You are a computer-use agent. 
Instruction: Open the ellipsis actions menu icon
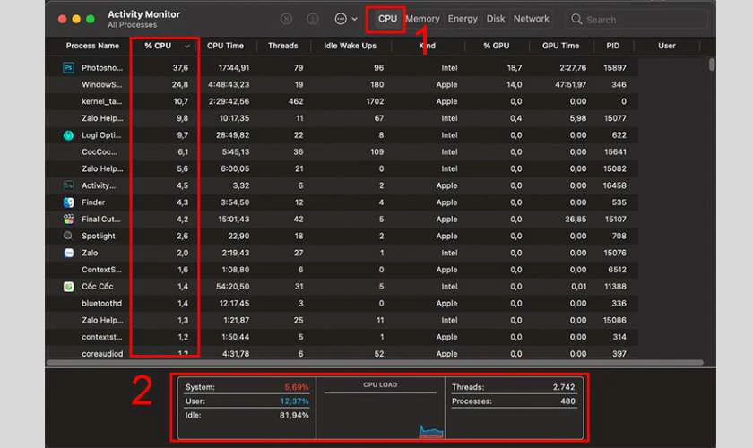[341, 19]
